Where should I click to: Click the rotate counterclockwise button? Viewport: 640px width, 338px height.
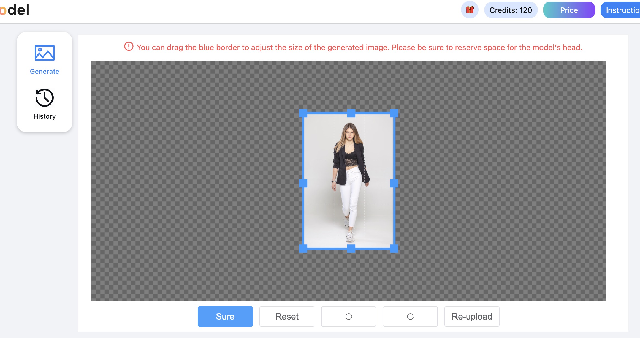pyautogui.click(x=349, y=317)
